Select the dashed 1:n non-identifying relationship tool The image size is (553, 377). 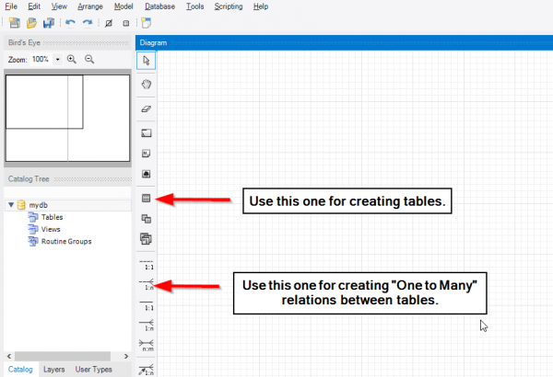click(146, 284)
